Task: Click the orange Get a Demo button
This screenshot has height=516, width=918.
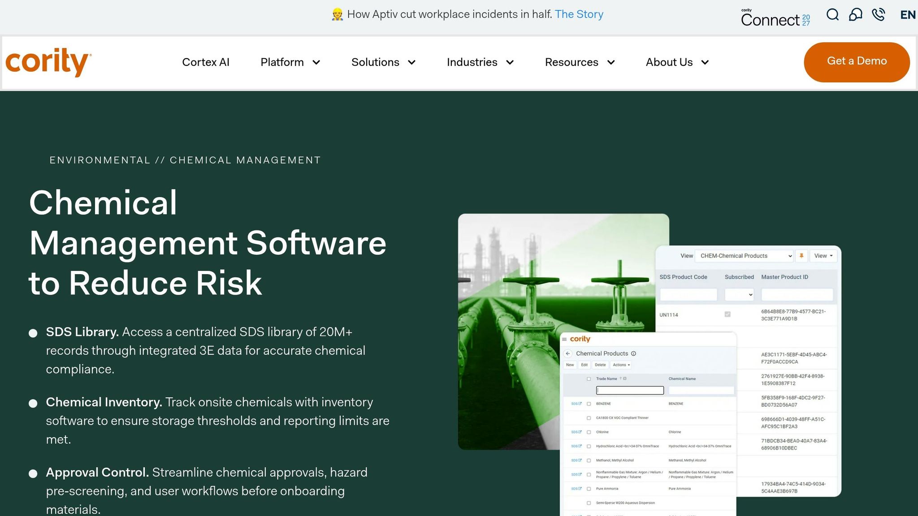Action: point(857,62)
